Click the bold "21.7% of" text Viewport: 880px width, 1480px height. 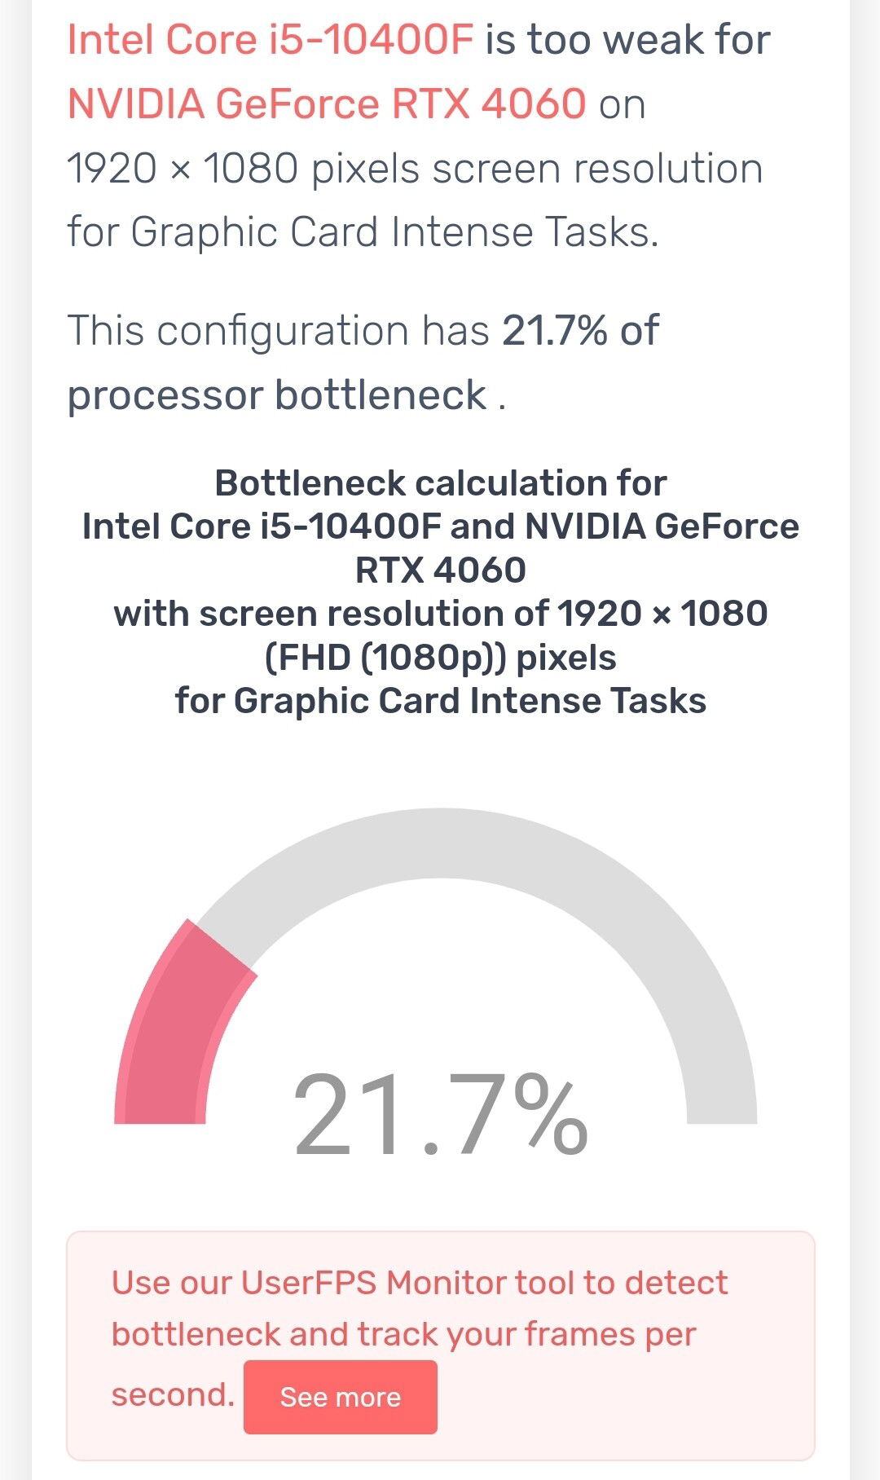[581, 330]
